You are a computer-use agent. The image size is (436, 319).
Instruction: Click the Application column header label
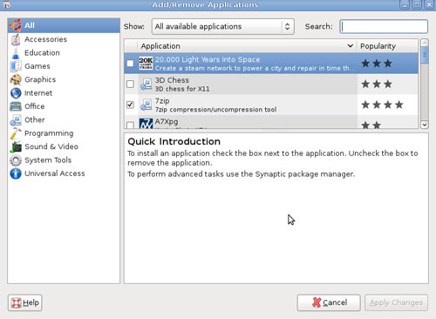[x=160, y=46]
